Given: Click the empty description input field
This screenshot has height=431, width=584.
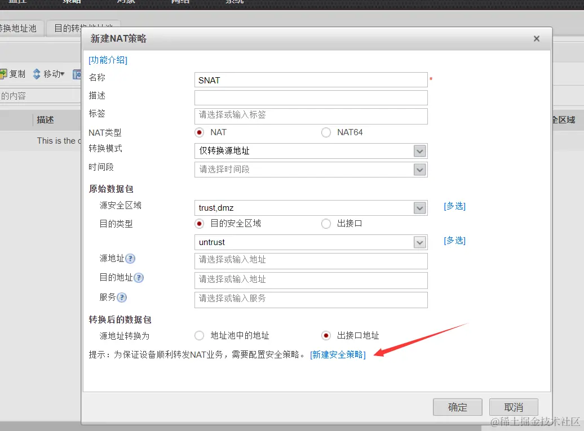Looking at the screenshot, I should 311,98.
